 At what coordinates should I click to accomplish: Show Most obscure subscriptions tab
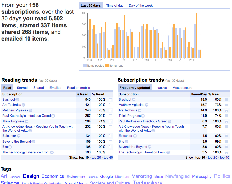(x=182, y=88)
